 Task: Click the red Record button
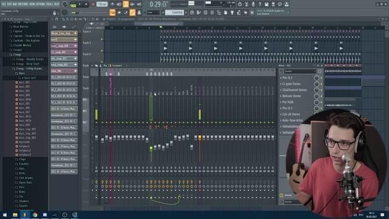click(x=93, y=4)
